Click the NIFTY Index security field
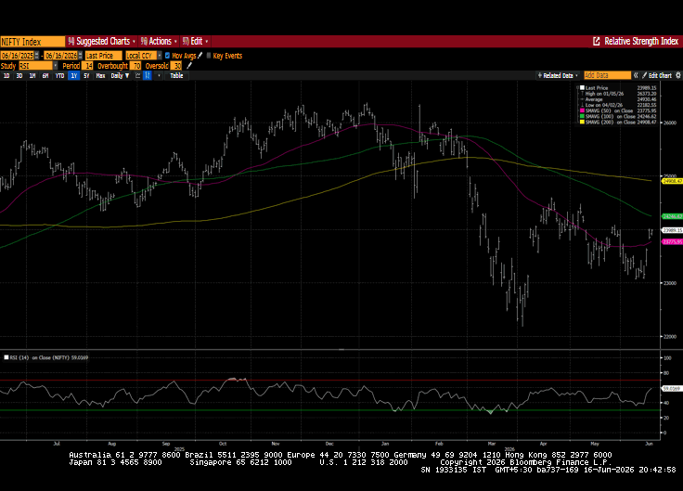The width and height of the screenshot is (683, 491). tap(32, 42)
